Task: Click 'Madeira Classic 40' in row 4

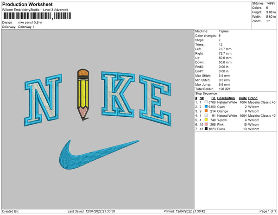Action: (262, 115)
